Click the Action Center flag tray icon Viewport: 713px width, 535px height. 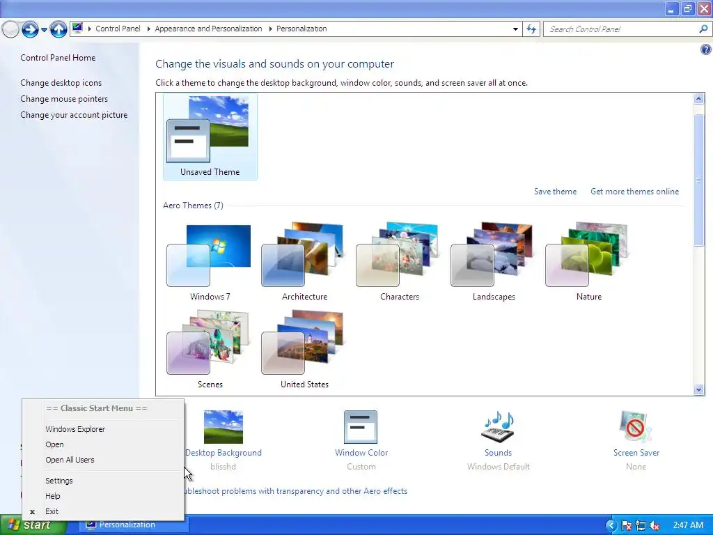626,526
